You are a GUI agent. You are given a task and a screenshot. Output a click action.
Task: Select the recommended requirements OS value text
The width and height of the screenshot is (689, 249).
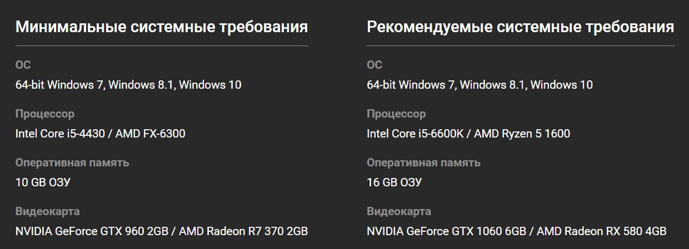pos(479,85)
